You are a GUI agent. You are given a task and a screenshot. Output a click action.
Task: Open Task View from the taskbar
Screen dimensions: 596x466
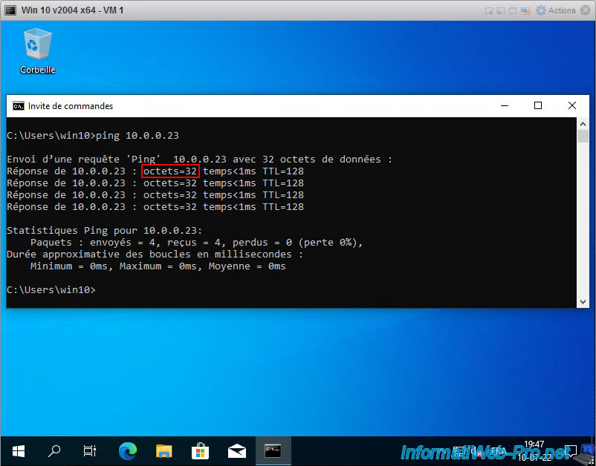[90, 450]
